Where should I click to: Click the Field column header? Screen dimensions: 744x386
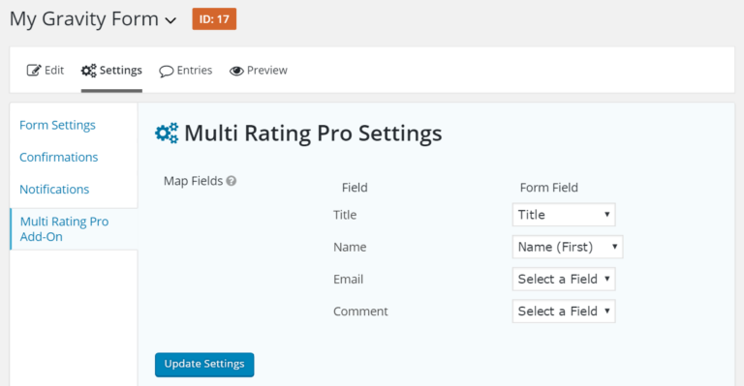click(x=355, y=188)
